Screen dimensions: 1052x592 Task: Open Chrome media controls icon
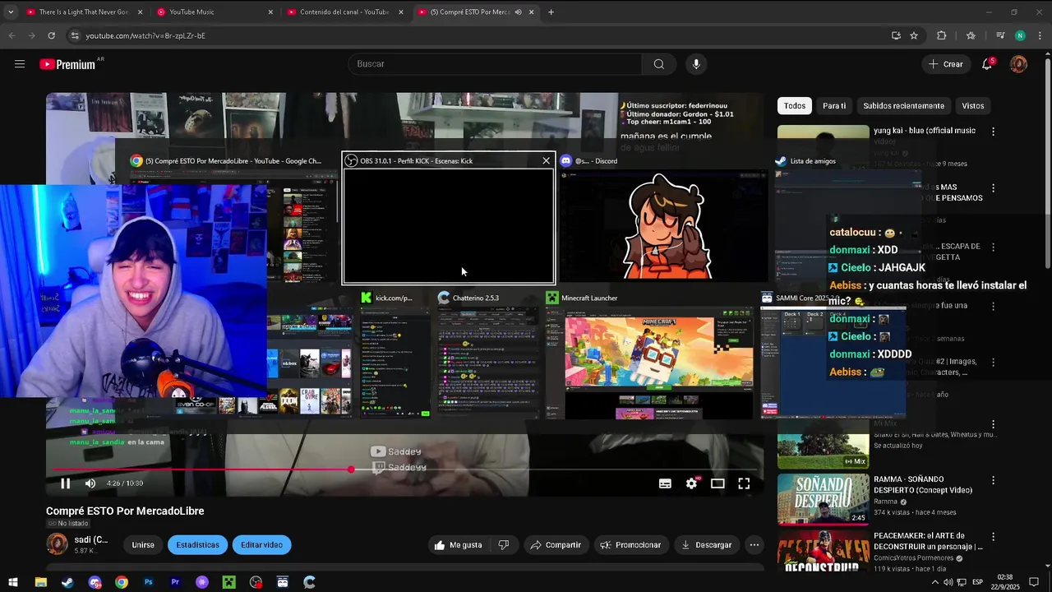1000,35
